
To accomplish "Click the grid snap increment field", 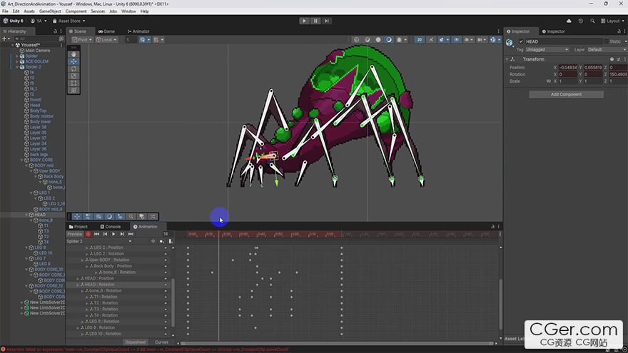I will click(131, 40).
